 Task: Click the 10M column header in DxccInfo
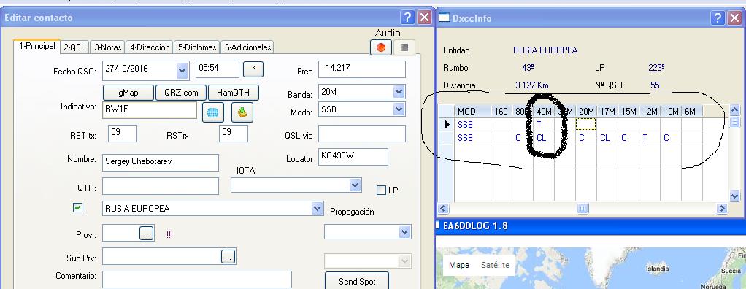tap(671, 111)
